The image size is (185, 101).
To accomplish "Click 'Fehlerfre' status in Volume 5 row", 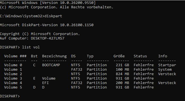I will click(x=144, y=87).
